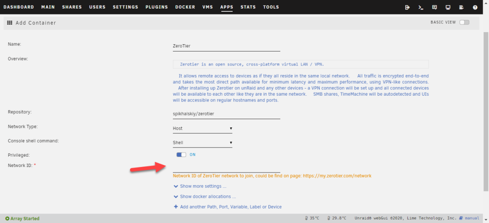
Task: Click the Array Started status indicator
Action: click(23, 218)
